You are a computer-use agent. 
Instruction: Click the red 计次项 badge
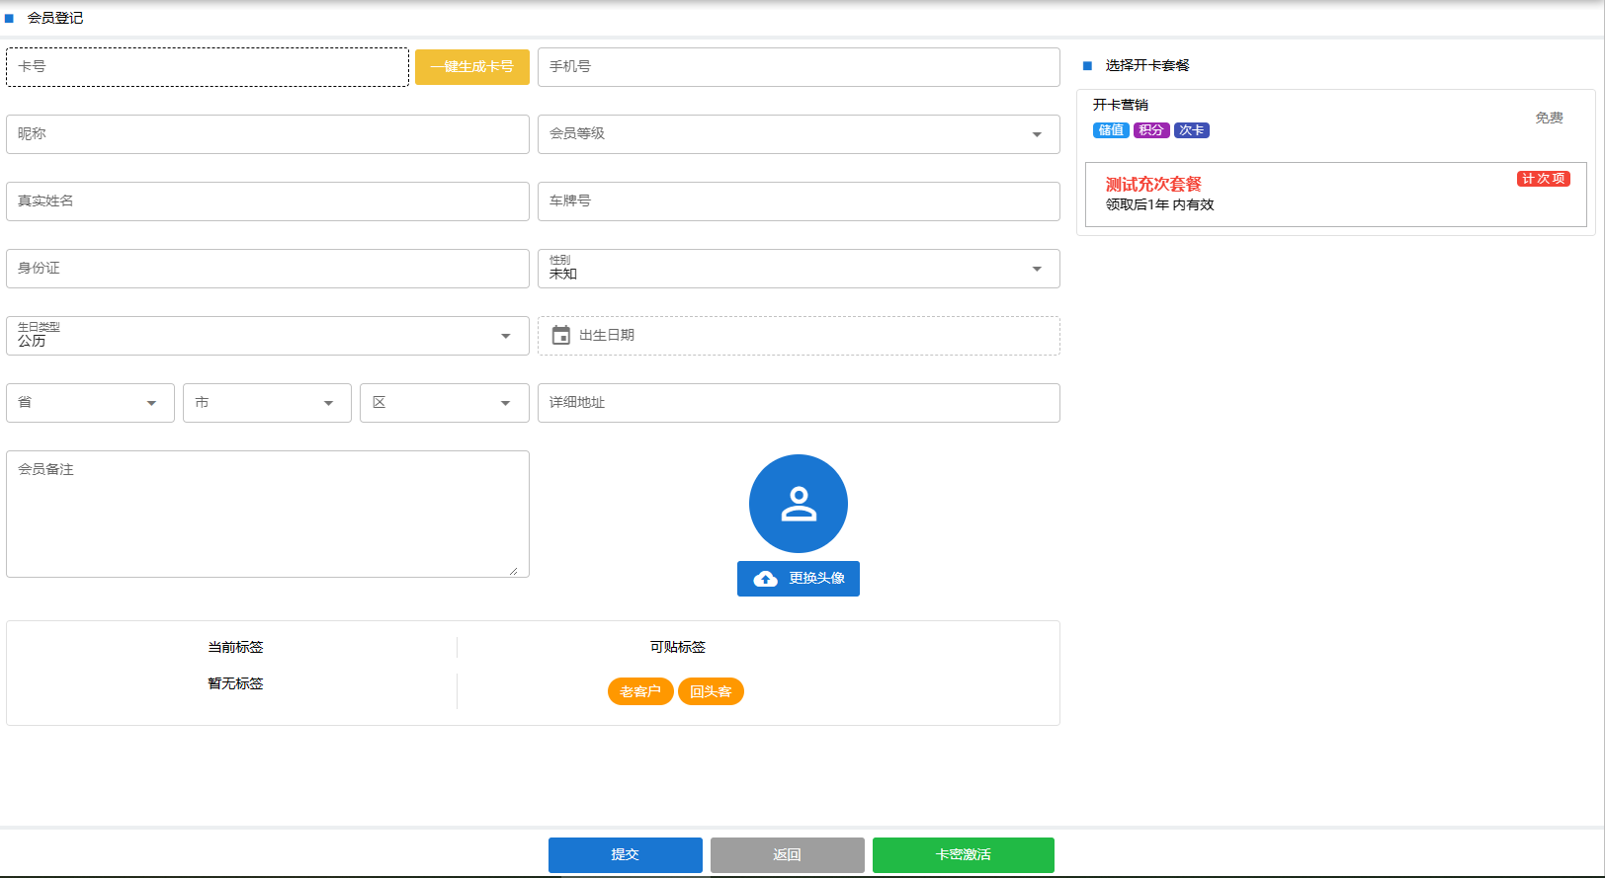point(1544,179)
